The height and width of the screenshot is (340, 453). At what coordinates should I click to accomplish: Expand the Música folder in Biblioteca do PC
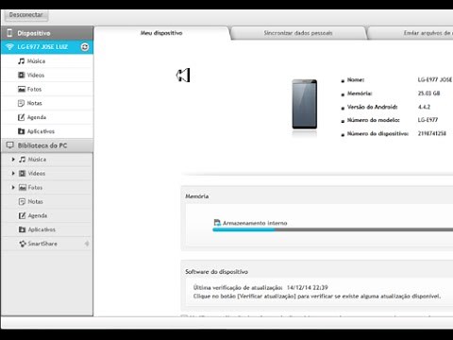coord(13,160)
